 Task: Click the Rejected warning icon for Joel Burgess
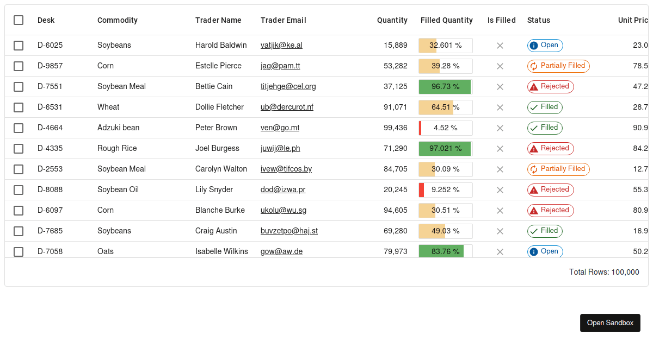point(534,149)
